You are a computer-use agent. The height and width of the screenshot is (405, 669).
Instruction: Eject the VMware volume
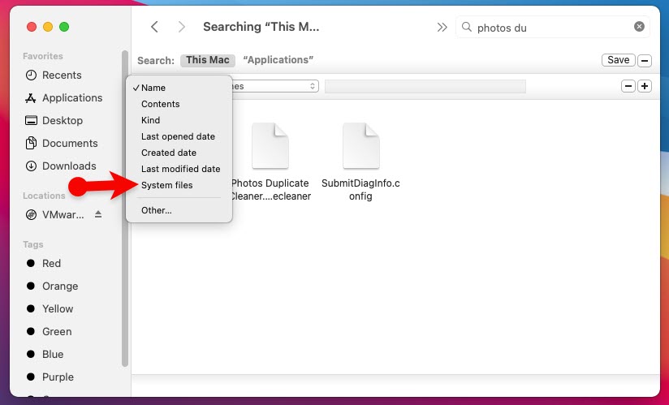click(x=98, y=215)
